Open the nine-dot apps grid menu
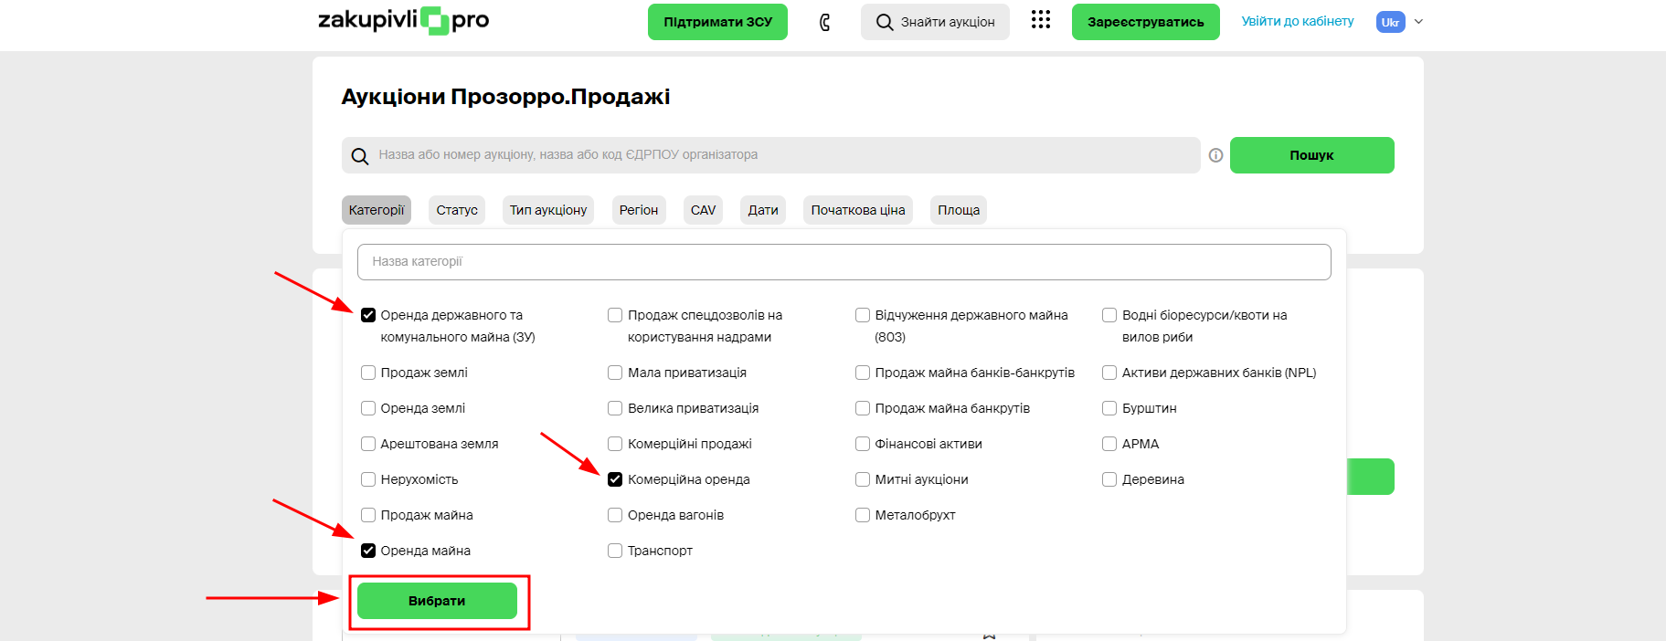The height and width of the screenshot is (641, 1666). [x=1040, y=20]
